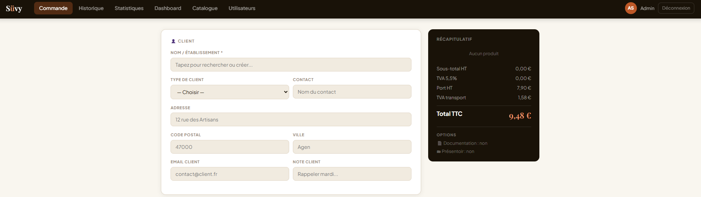Click the Récapitulatif heading
The image size is (701, 197).
coord(454,39)
